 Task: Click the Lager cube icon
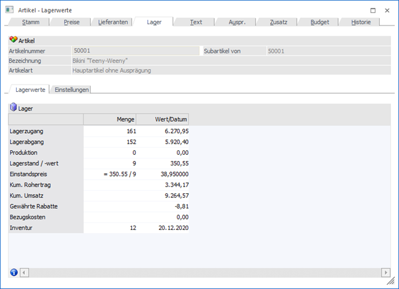pyautogui.click(x=13, y=108)
